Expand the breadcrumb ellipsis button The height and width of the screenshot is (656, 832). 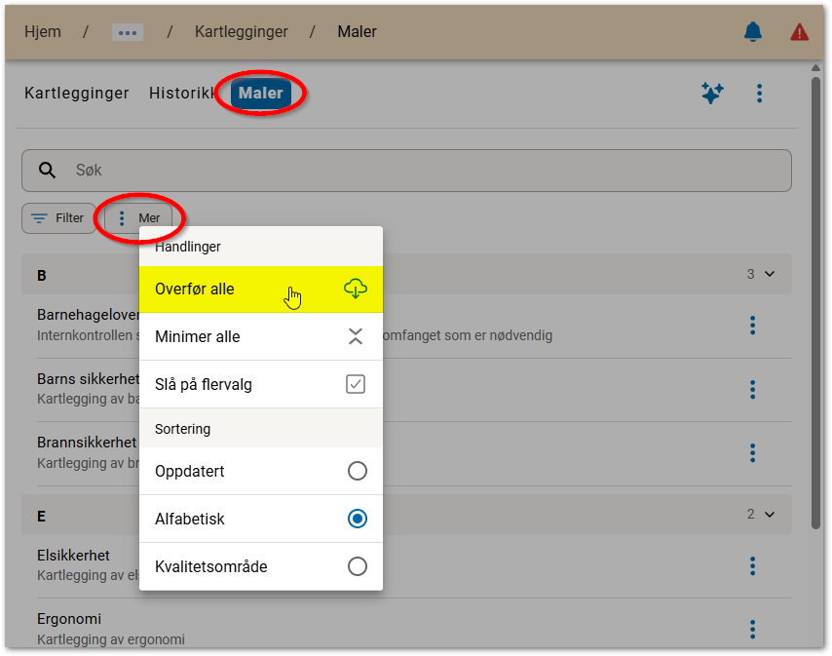tap(128, 32)
